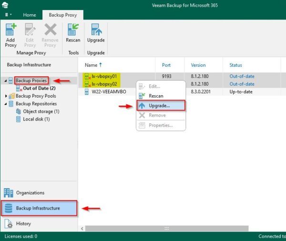Click the Add Proxy ribbon icon
Viewport: 286px width, 241px height.
click(x=11, y=30)
